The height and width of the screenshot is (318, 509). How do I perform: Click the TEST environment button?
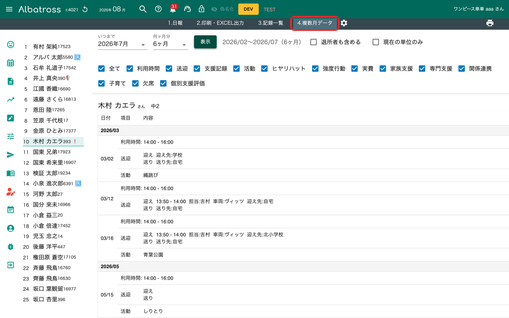tap(269, 10)
